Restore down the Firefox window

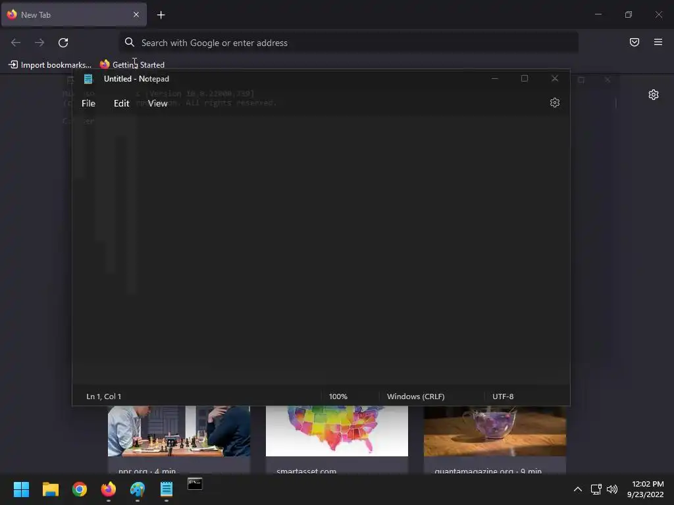629,14
